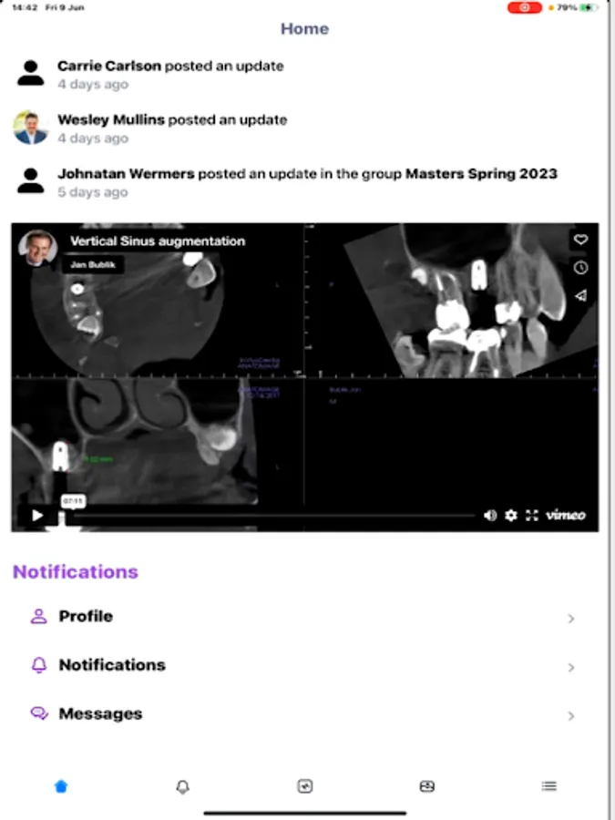The height and width of the screenshot is (820, 615).
Task: Mute the video volume speaker
Action: click(x=490, y=515)
